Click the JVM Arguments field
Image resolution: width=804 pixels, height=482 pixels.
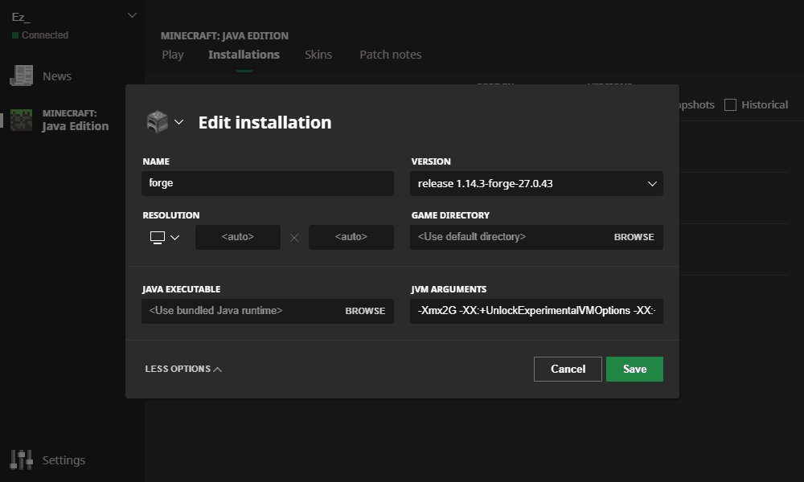tap(536, 311)
